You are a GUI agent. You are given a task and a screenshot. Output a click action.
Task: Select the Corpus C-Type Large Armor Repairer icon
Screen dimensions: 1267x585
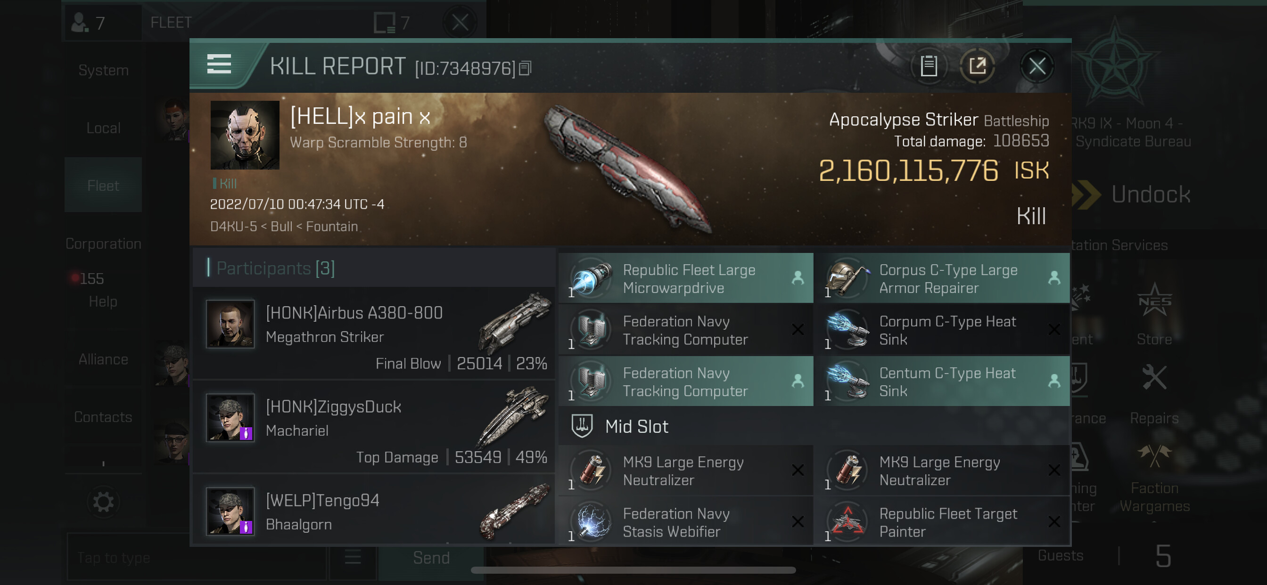(x=847, y=278)
